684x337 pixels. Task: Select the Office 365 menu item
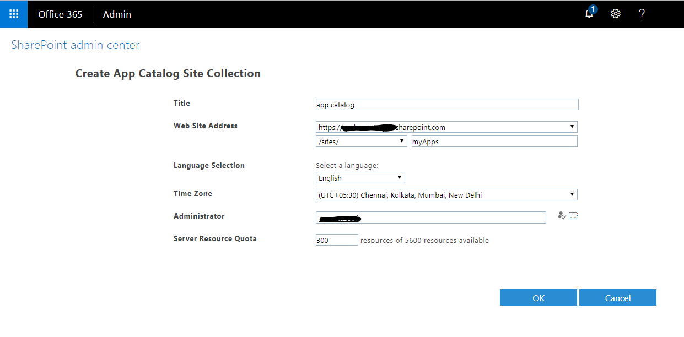(60, 14)
